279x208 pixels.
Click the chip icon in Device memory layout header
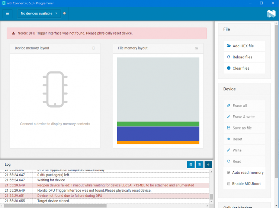pyautogui.click(x=93, y=48)
